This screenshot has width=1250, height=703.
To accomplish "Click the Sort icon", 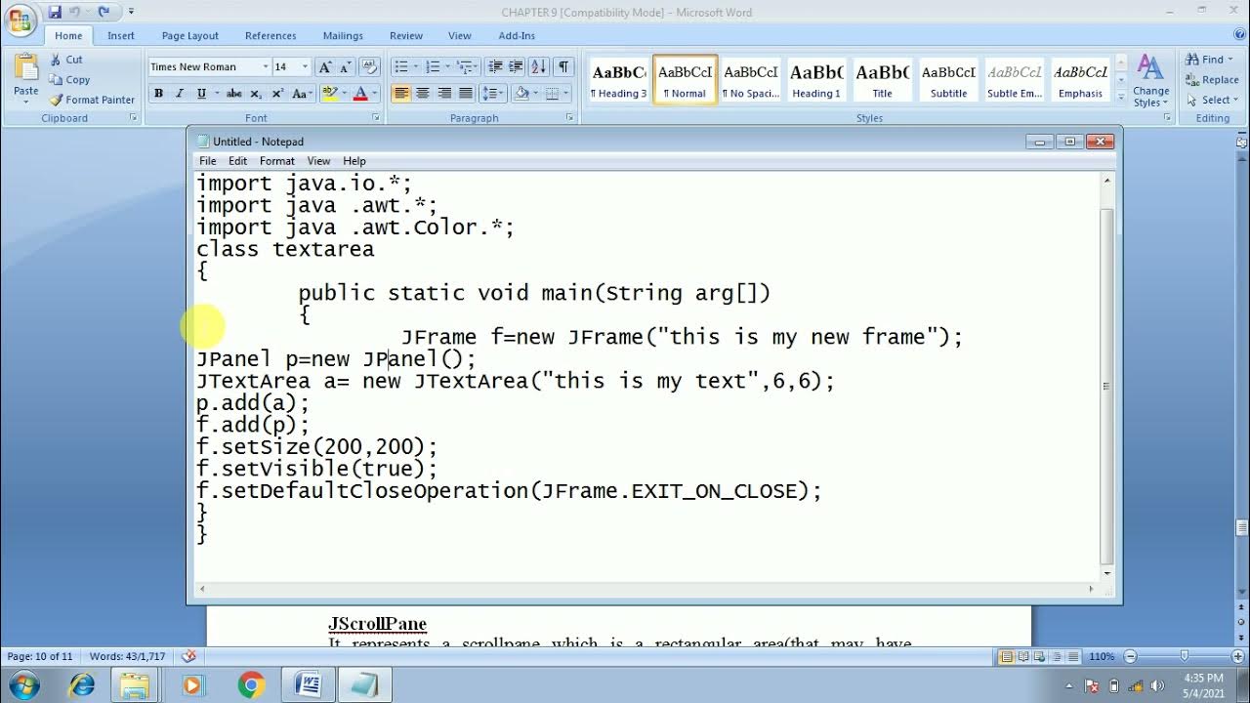I will pos(540,66).
